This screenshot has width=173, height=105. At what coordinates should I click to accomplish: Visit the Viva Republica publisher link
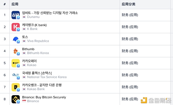tap(38, 41)
